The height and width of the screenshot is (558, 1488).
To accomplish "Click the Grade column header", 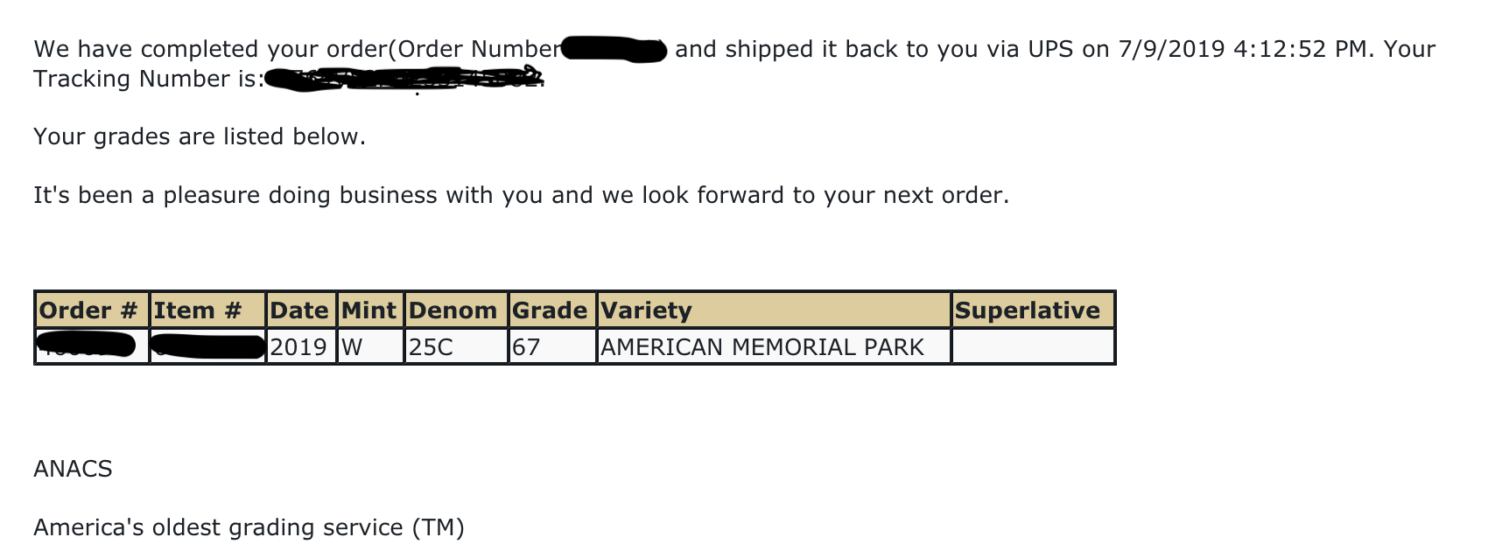I will [x=550, y=310].
